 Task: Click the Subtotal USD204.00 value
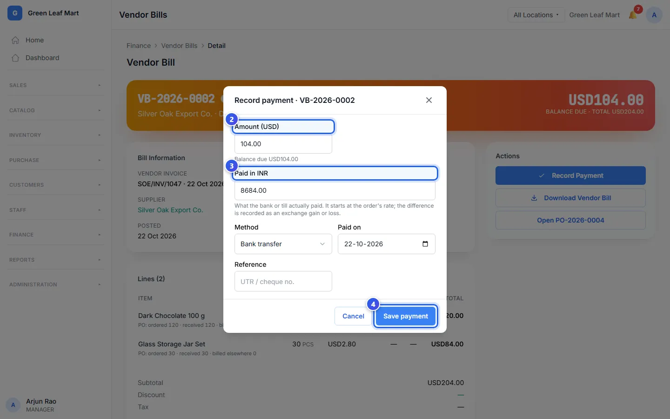pos(446,383)
